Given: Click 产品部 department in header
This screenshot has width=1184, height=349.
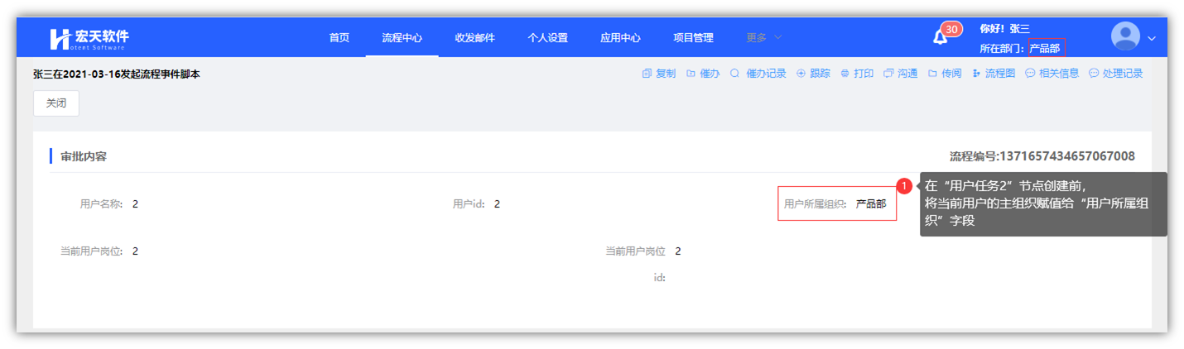Looking at the screenshot, I should click(1047, 48).
